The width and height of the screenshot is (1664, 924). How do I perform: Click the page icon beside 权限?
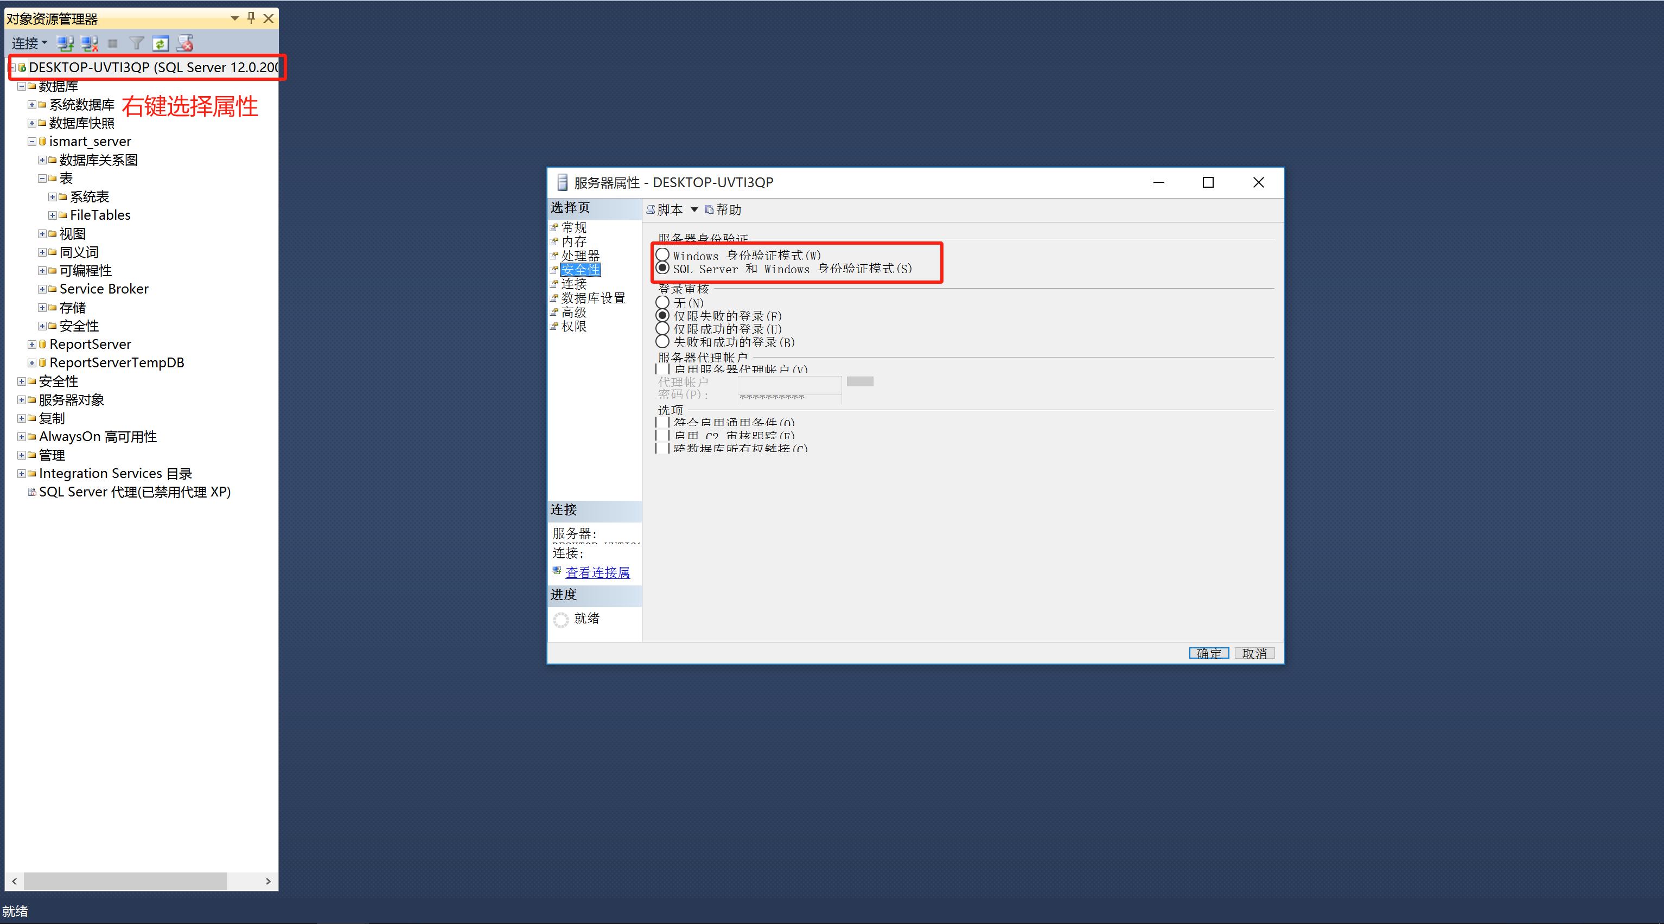pyautogui.click(x=554, y=326)
